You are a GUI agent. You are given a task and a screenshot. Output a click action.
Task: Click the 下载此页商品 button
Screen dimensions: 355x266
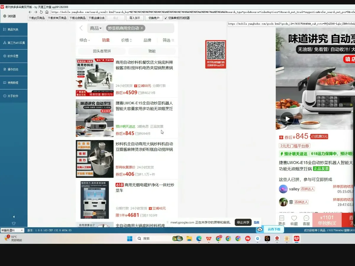point(37,18)
